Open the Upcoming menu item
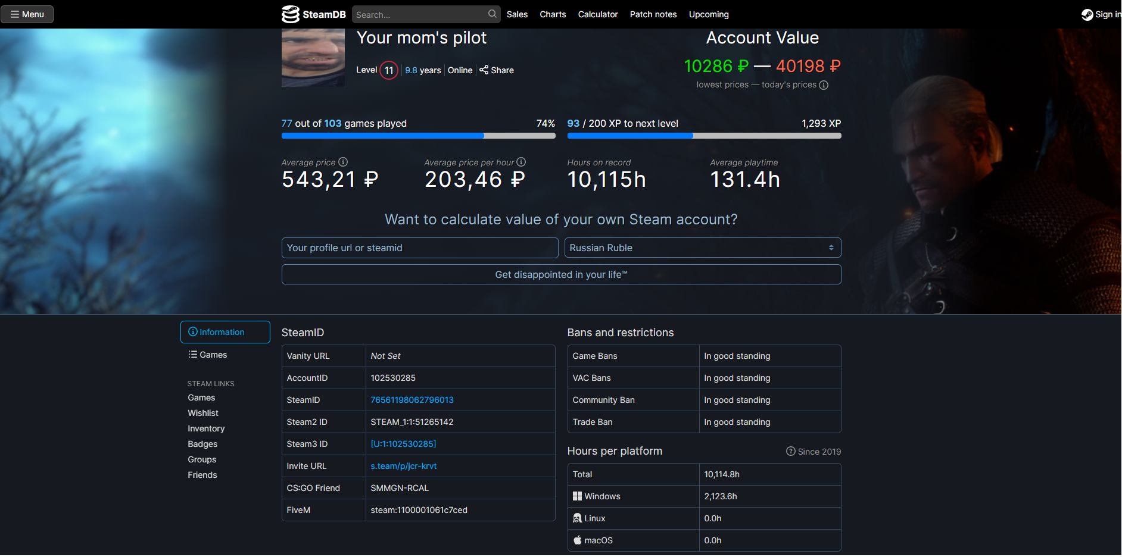The height and width of the screenshot is (557, 1122). click(x=709, y=14)
